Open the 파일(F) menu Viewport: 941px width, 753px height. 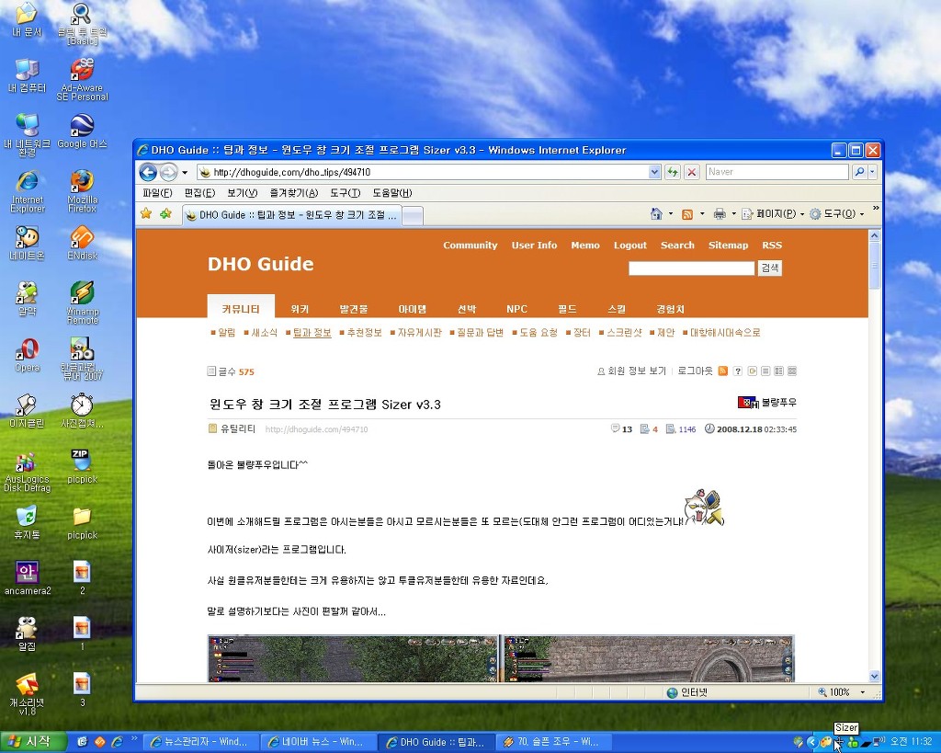click(x=157, y=193)
